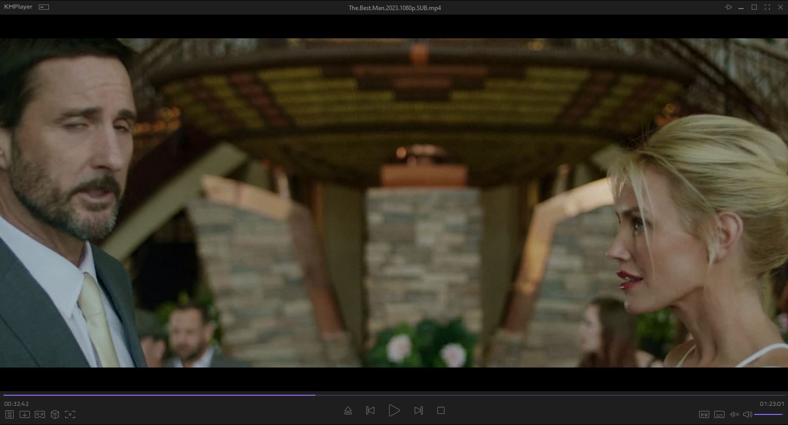Screen dimensions: 788x425
Task: Toggle HW hardware acceleration
Action: click(704, 414)
